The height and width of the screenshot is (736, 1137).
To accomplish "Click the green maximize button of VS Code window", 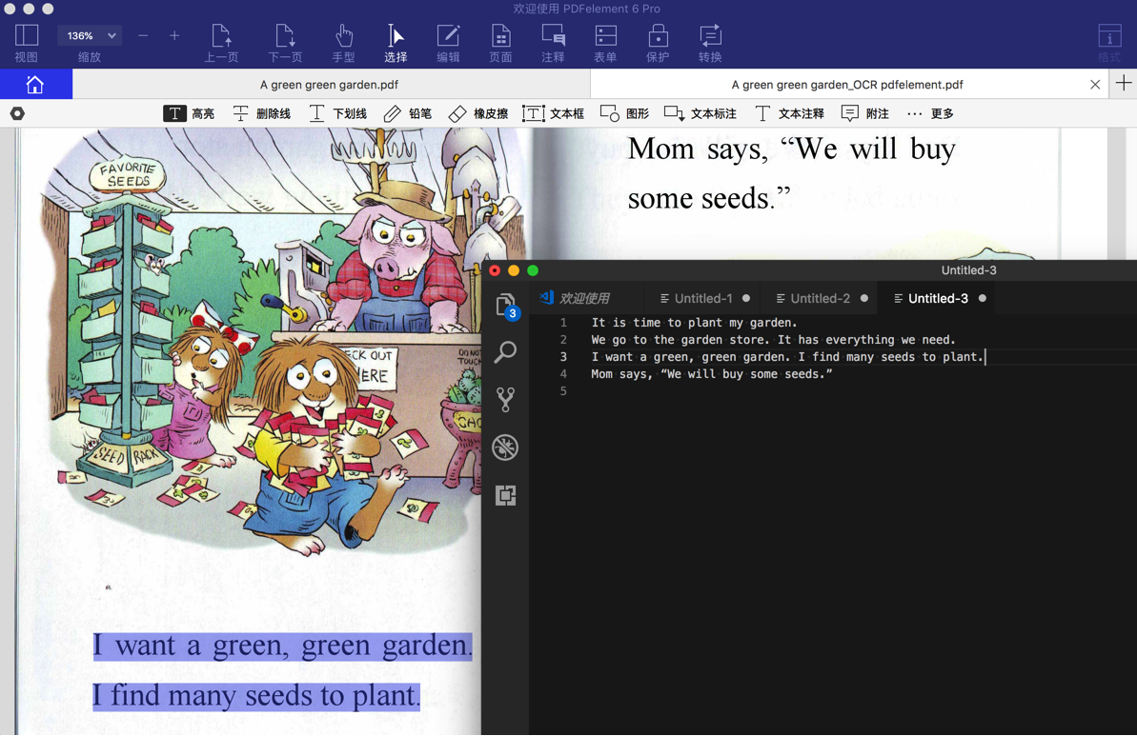I will click(533, 270).
